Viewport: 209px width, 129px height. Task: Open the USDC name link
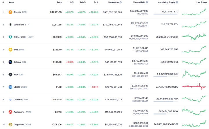(17, 87)
